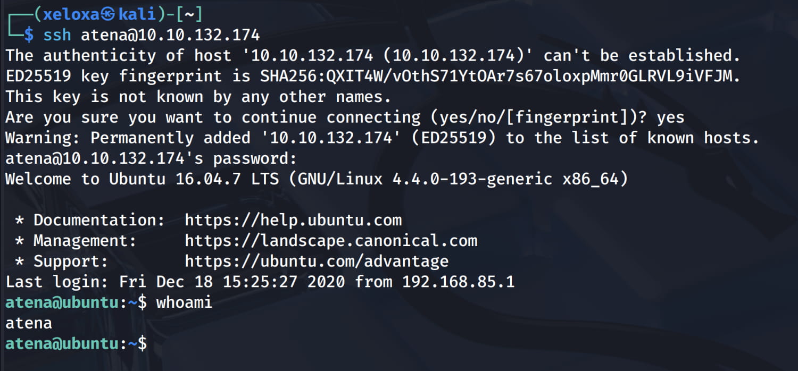Select the "ssh" command word

[x=57, y=35]
